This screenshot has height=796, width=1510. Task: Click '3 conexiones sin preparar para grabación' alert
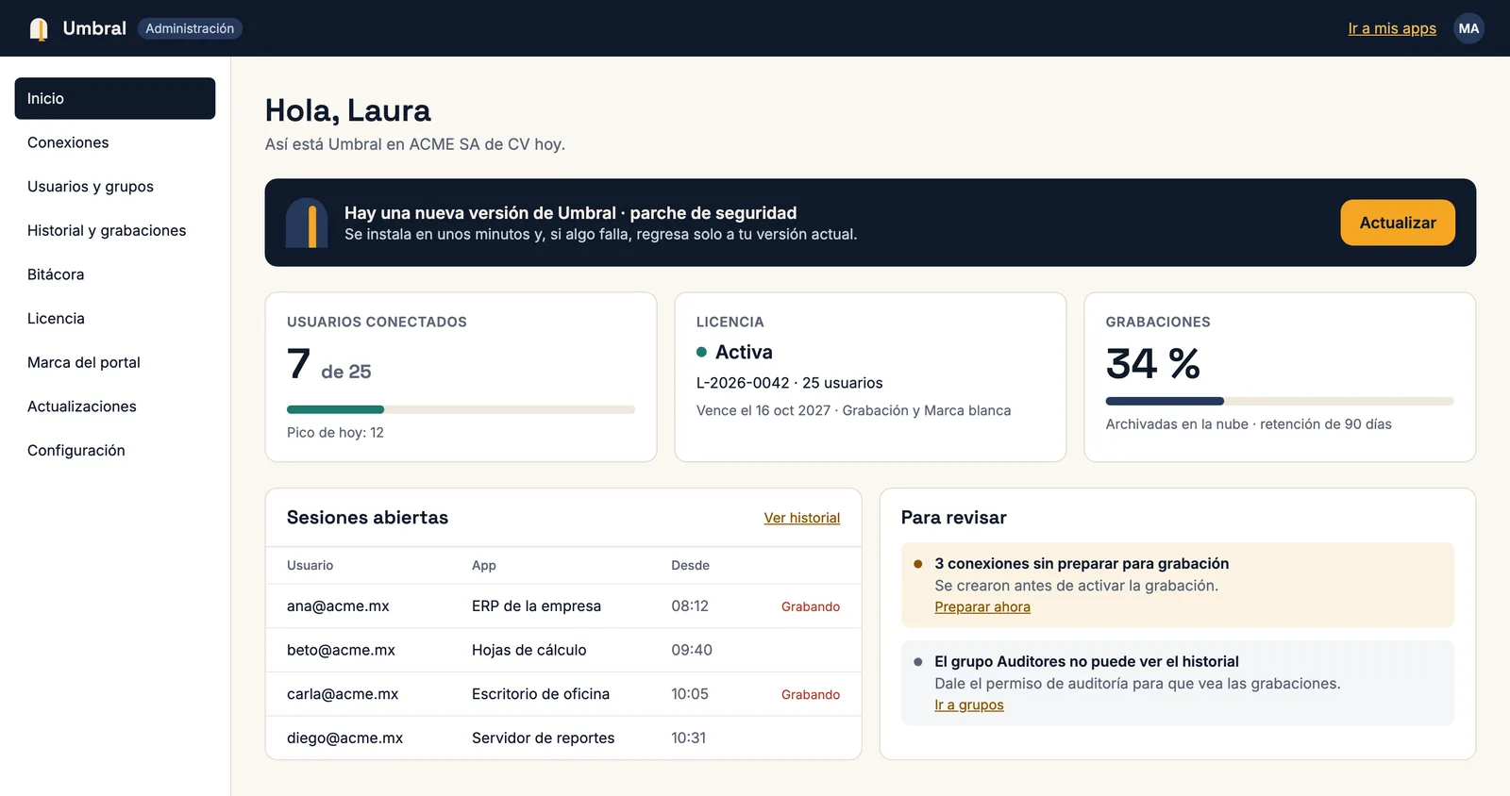(1082, 564)
